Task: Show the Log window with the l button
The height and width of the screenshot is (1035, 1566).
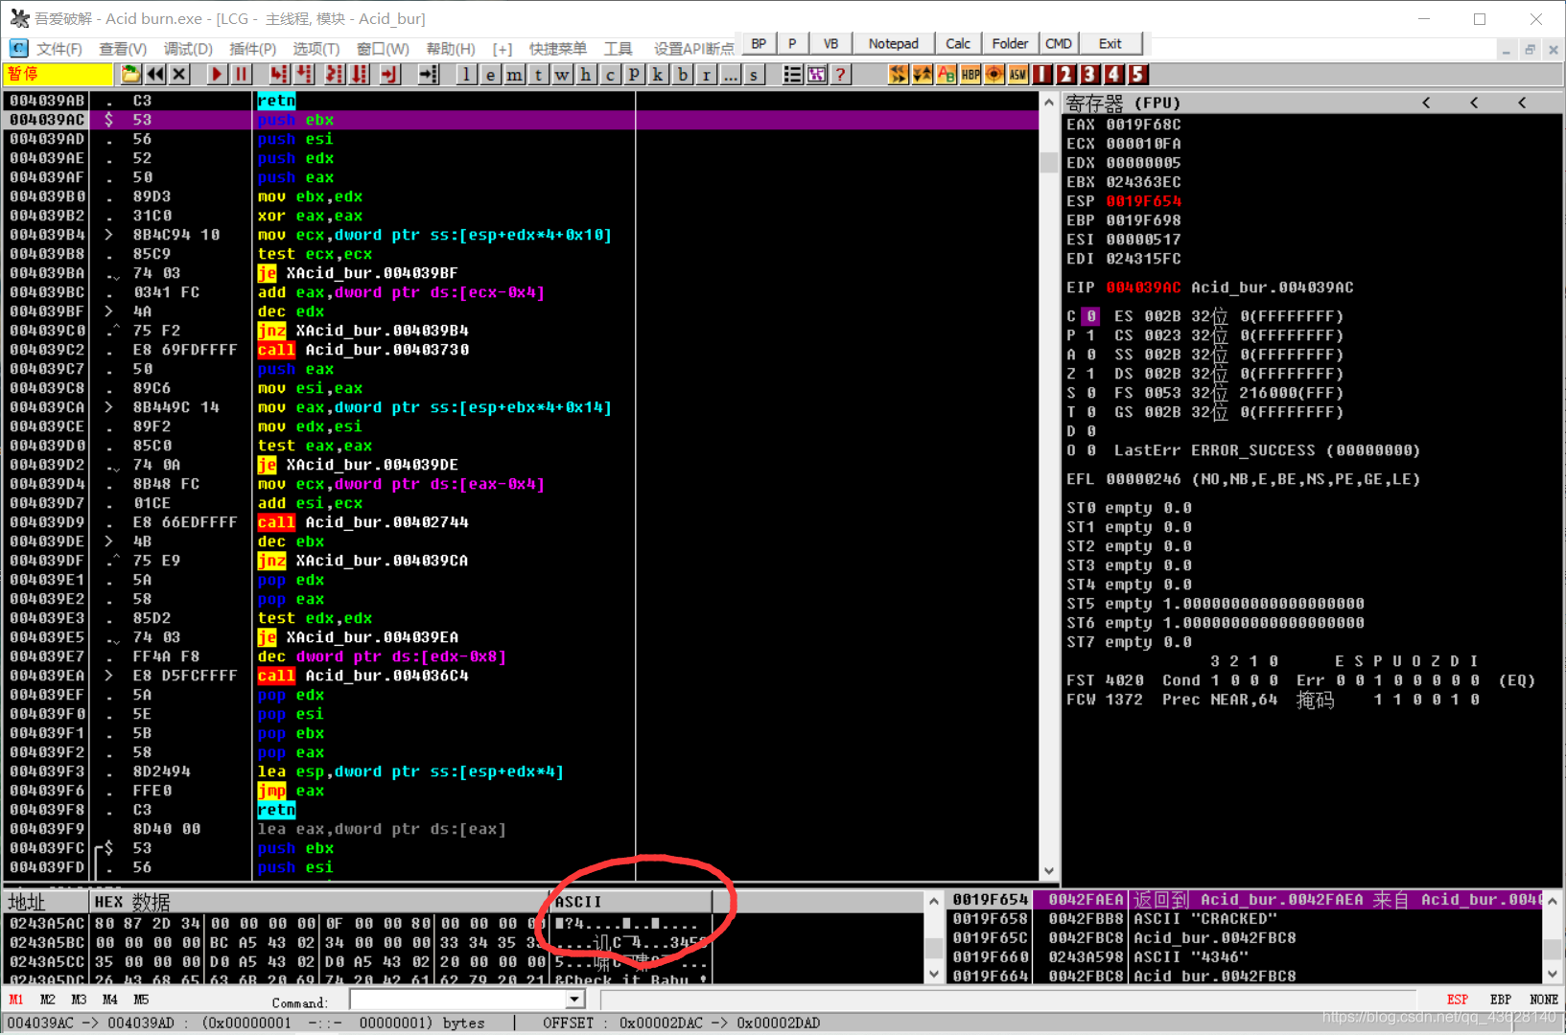Action: pyautogui.click(x=466, y=74)
